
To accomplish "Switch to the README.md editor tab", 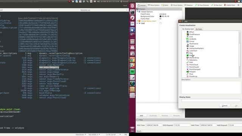I will (85, 10).
